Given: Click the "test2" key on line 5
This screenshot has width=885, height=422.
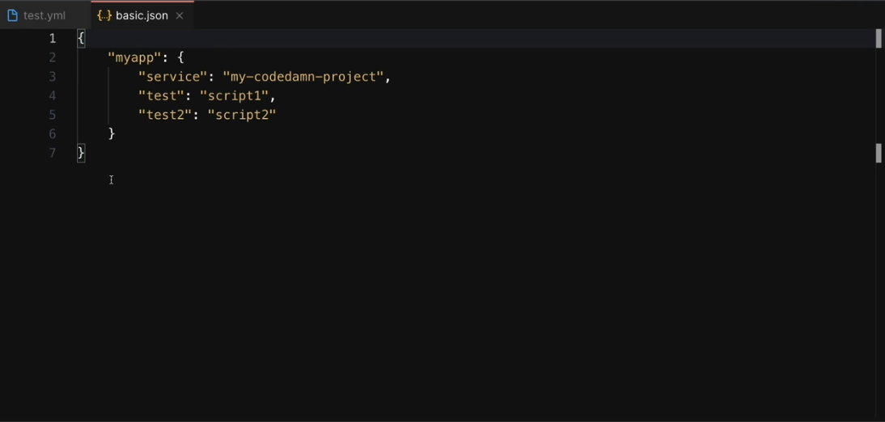Looking at the screenshot, I should click(165, 115).
